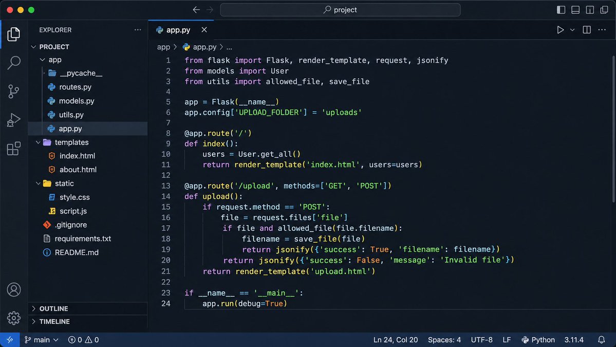Open the Customize Layout button
Viewport: 616px width, 347px height.
(x=604, y=10)
